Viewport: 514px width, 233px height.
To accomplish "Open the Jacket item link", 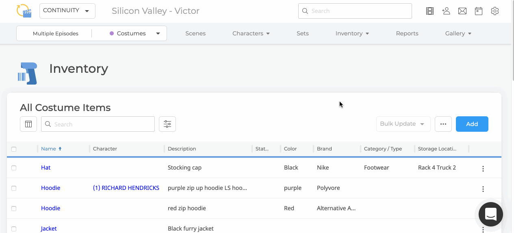I will [x=49, y=229].
